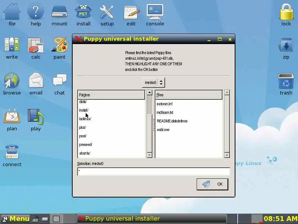
Task: Launch the plan calendar icon
Action: click(12, 119)
